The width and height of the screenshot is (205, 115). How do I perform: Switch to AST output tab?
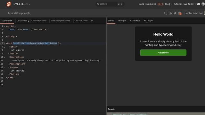pos(149,20)
